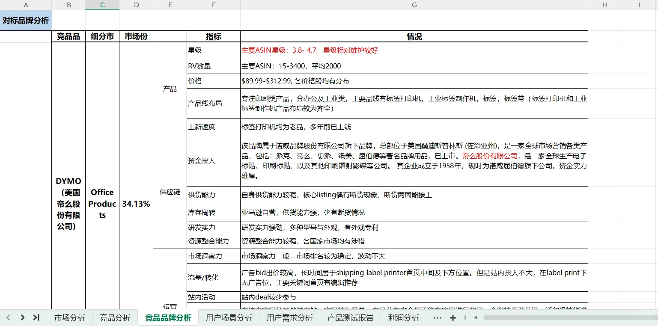Viewport: 658px width, 326px height.
Task: Open the 用户需求分析 sheet tab
Action: click(290, 318)
